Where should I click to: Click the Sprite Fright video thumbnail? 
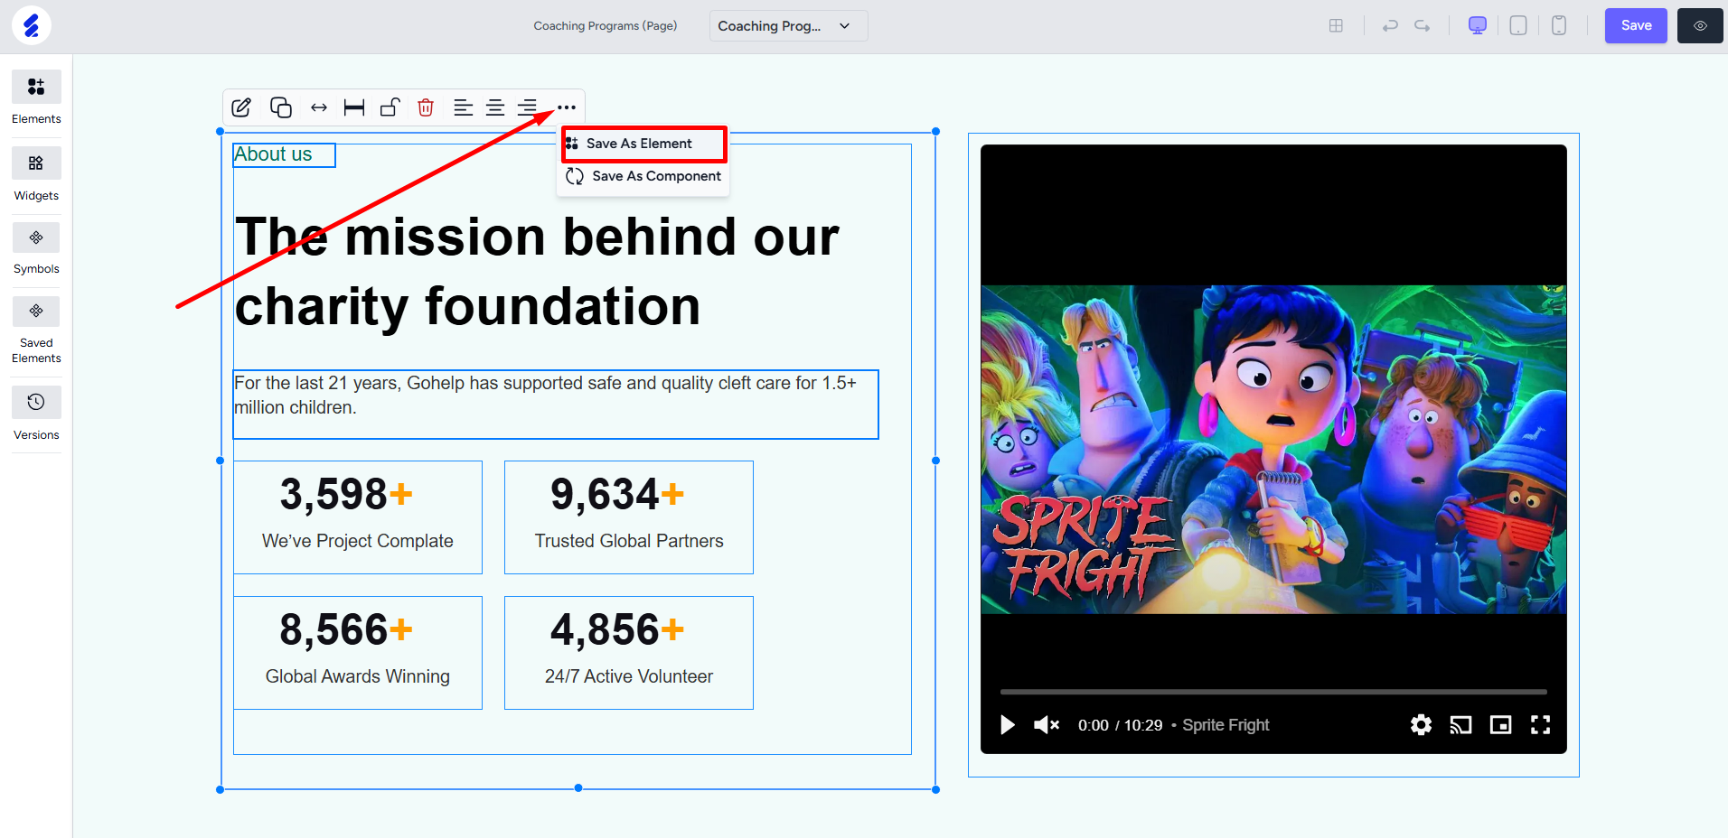pyautogui.click(x=1273, y=450)
